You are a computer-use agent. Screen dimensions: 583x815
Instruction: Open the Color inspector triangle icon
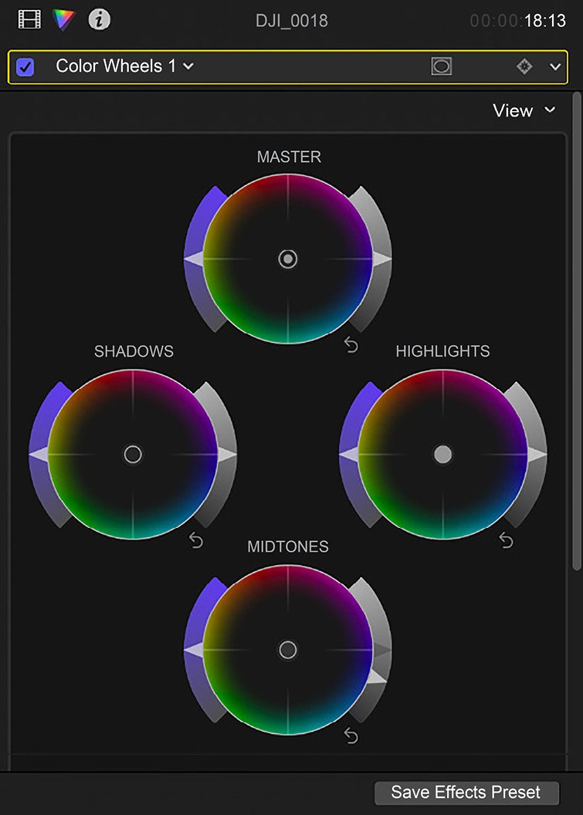[64, 20]
